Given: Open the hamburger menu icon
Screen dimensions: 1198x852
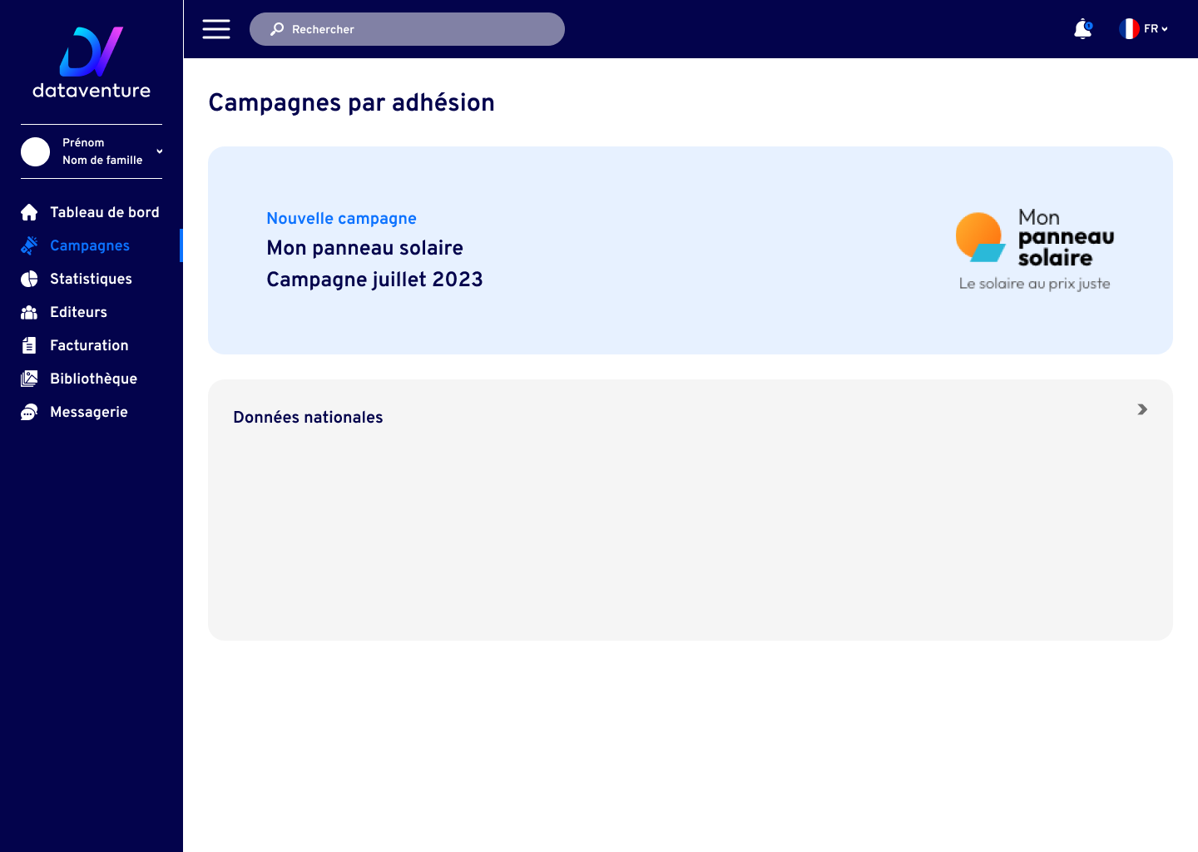Looking at the screenshot, I should [x=216, y=29].
